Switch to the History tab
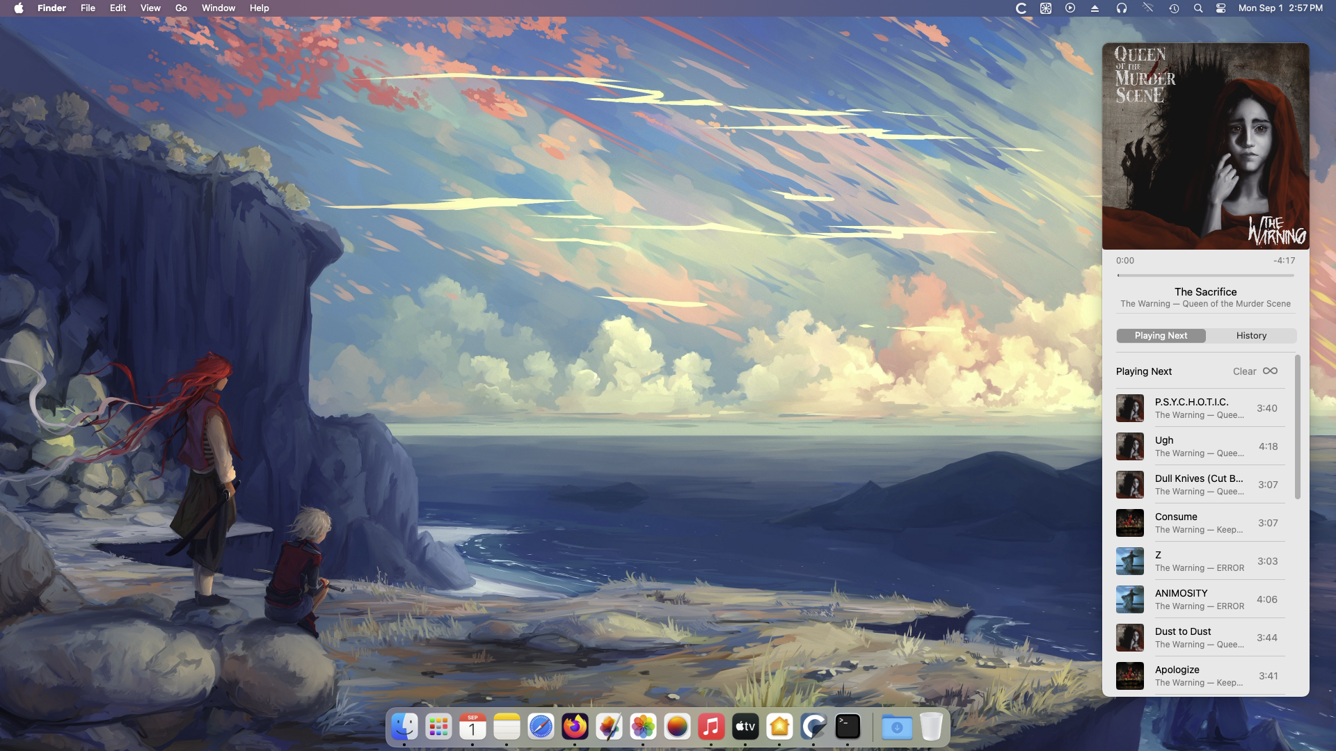The image size is (1336, 751). click(x=1251, y=336)
